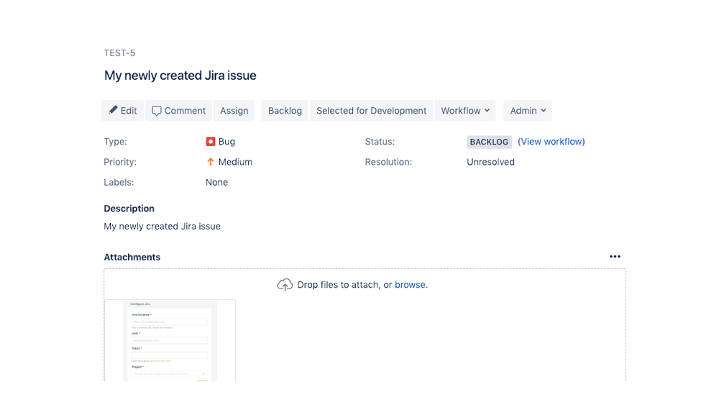Screen dimensions: 719x400
Task: Click the description text under Description heading
Action: [162, 226]
